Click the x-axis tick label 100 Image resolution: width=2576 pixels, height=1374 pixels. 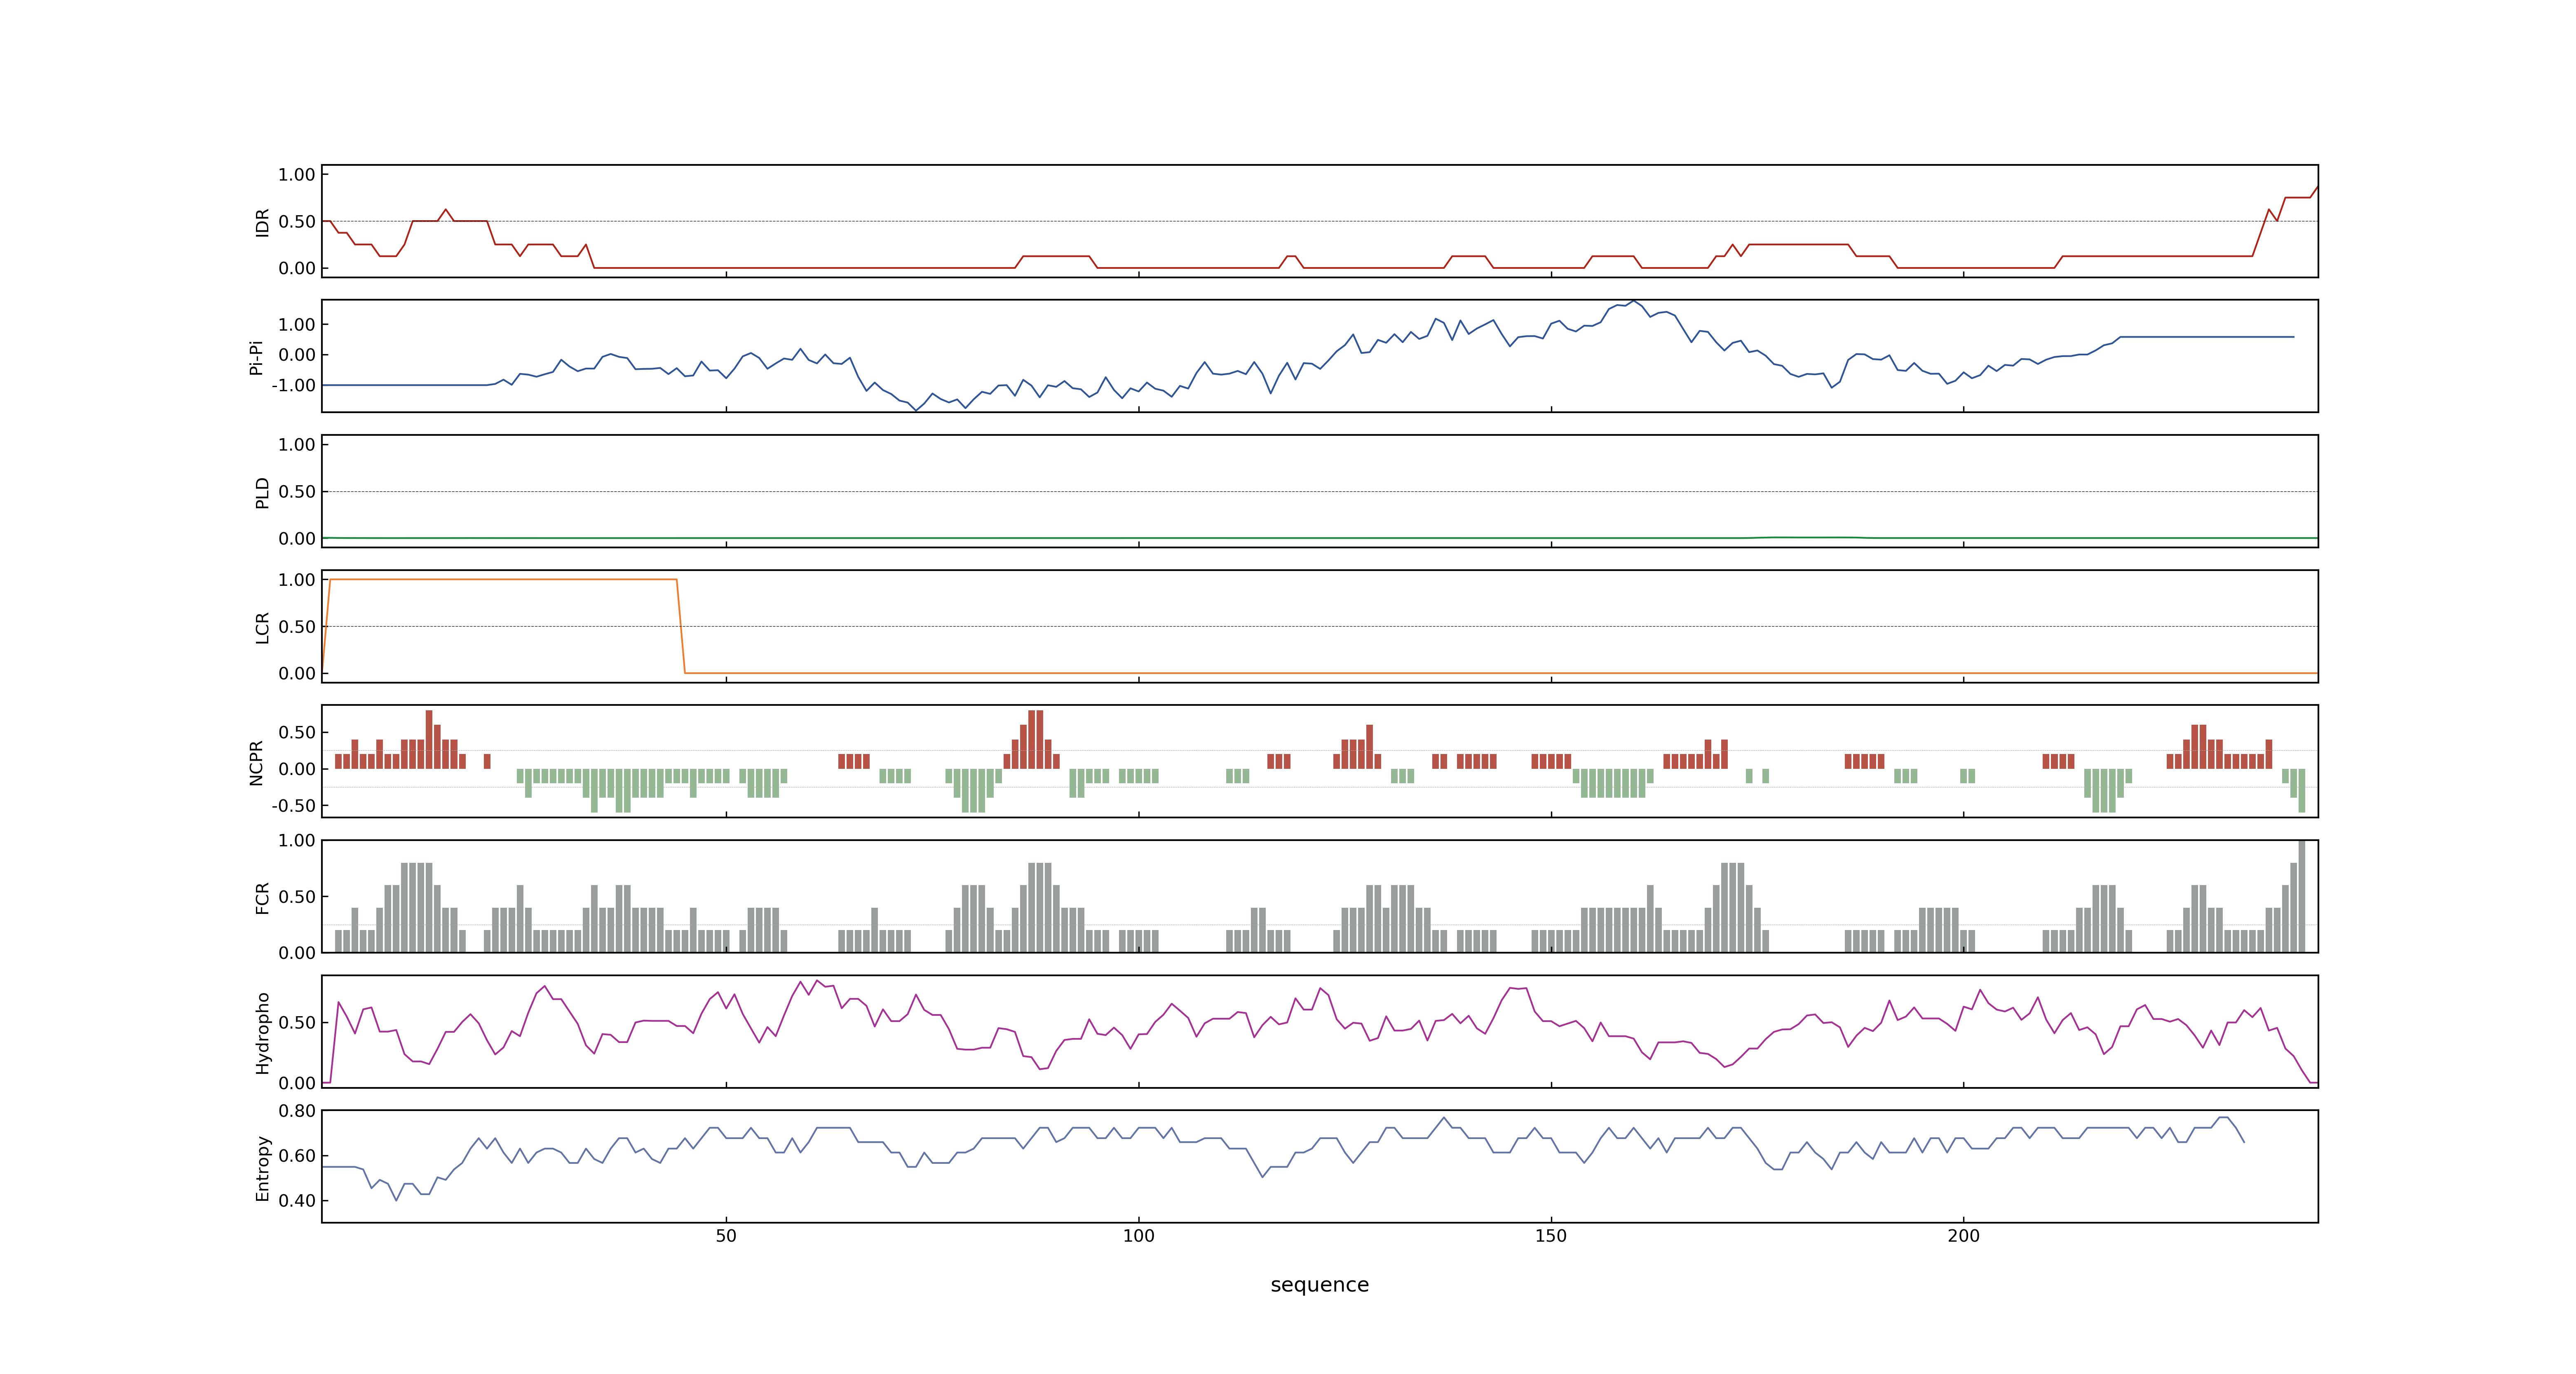pos(1138,1236)
